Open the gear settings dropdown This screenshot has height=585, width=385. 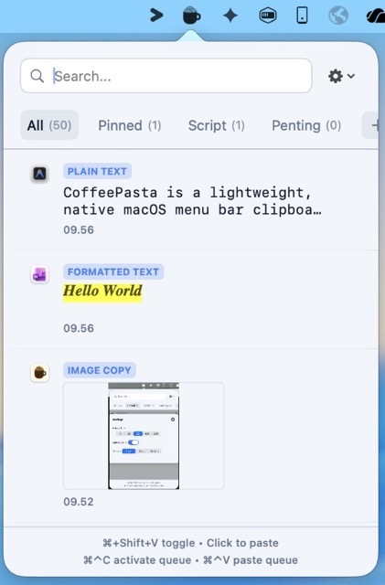coord(341,76)
